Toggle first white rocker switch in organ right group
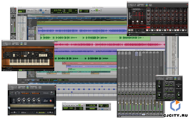 tap(40, 55)
